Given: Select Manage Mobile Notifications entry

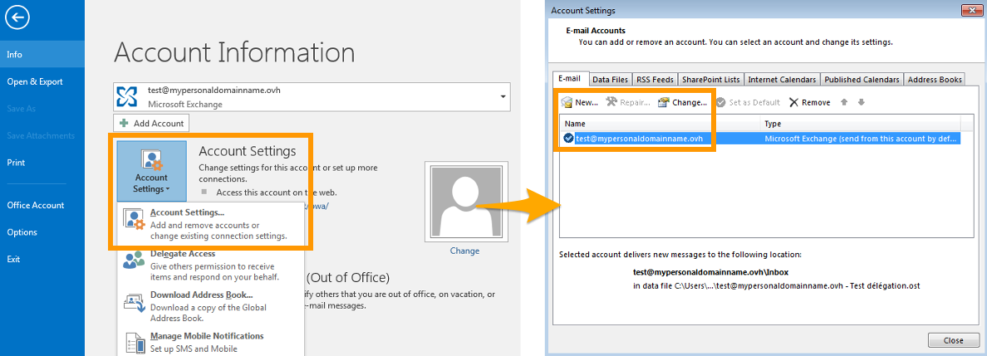Looking at the screenshot, I should coord(206,336).
